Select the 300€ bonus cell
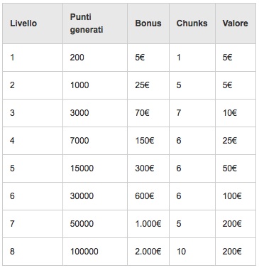 point(148,168)
